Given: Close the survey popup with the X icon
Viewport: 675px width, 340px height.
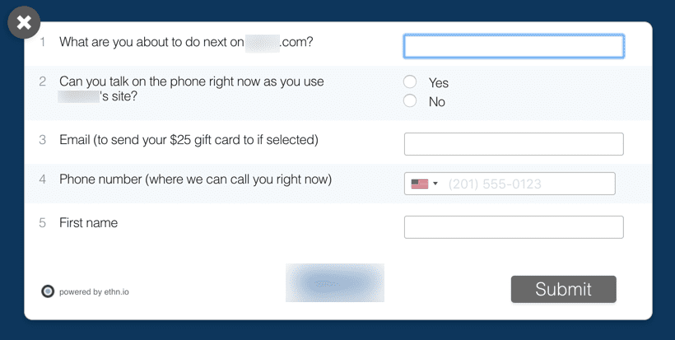Looking at the screenshot, I should point(24,22).
